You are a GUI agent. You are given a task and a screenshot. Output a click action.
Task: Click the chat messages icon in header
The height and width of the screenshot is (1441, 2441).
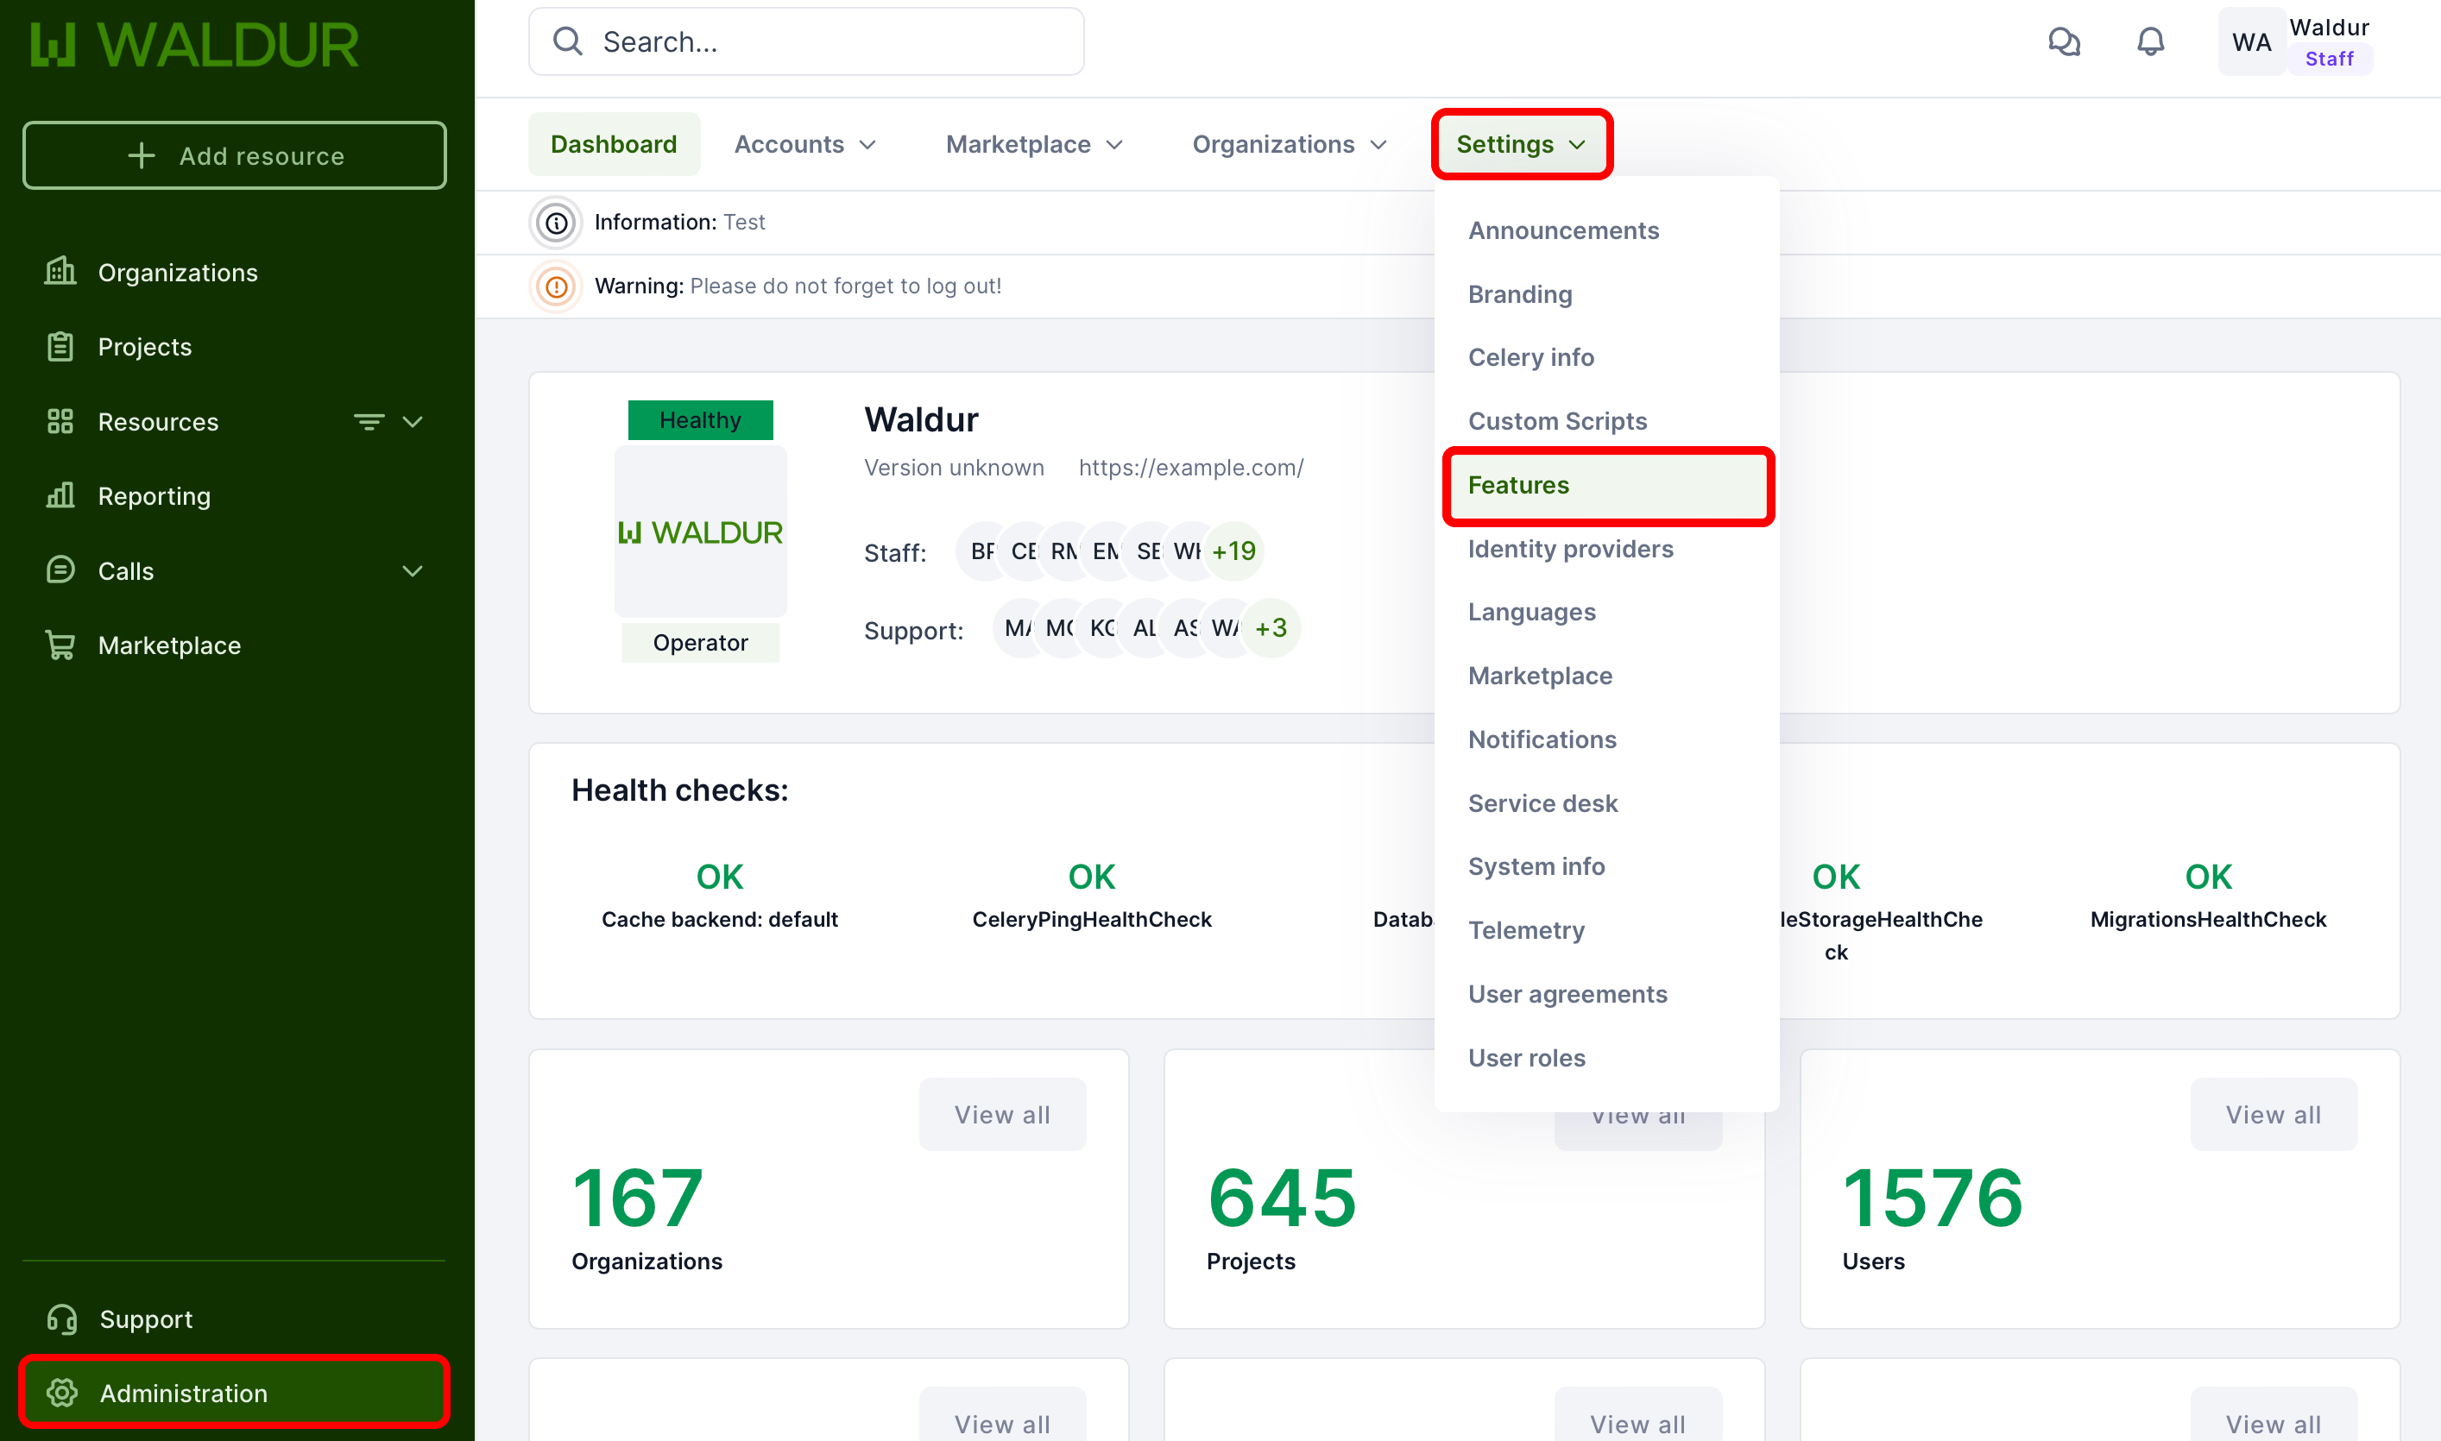click(x=2063, y=41)
